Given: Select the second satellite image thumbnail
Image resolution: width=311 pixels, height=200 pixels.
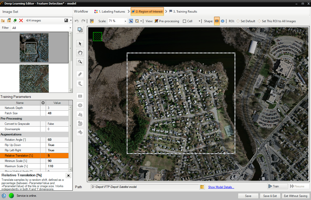Looking at the screenshot, I should 34,78.
